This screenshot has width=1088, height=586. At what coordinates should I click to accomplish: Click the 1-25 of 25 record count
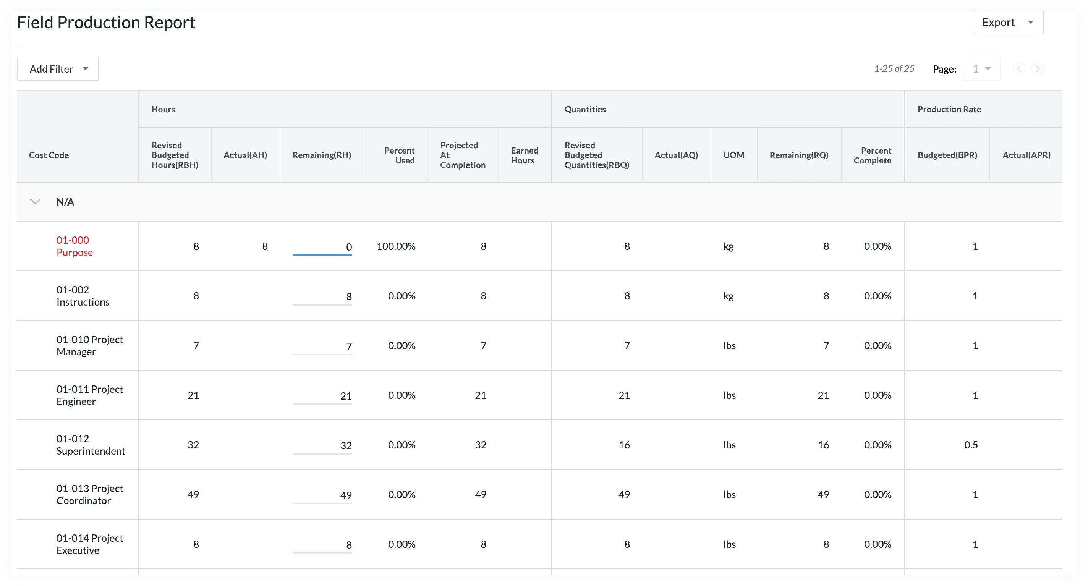tap(894, 69)
